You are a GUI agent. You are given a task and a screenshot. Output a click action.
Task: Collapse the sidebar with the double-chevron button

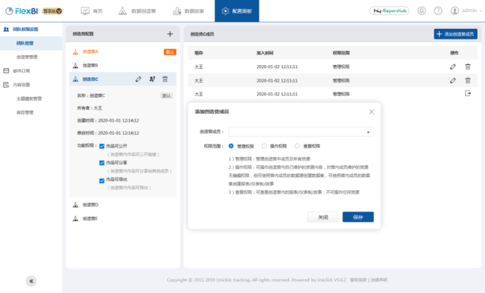coord(31,281)
